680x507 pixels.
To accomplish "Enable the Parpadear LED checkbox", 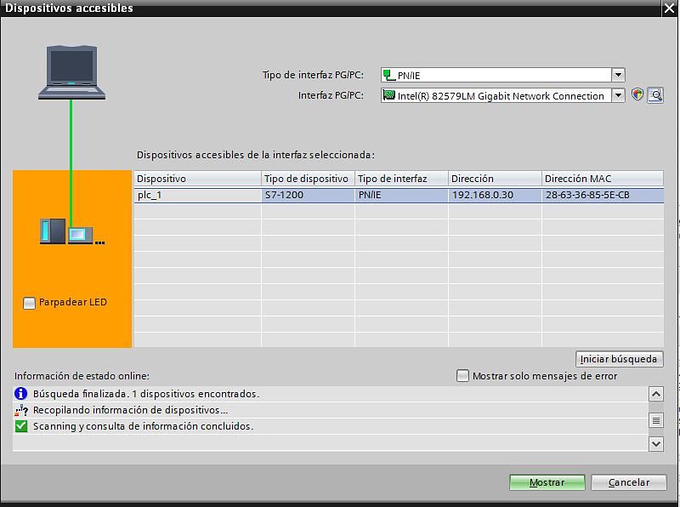I will [30, 303].
